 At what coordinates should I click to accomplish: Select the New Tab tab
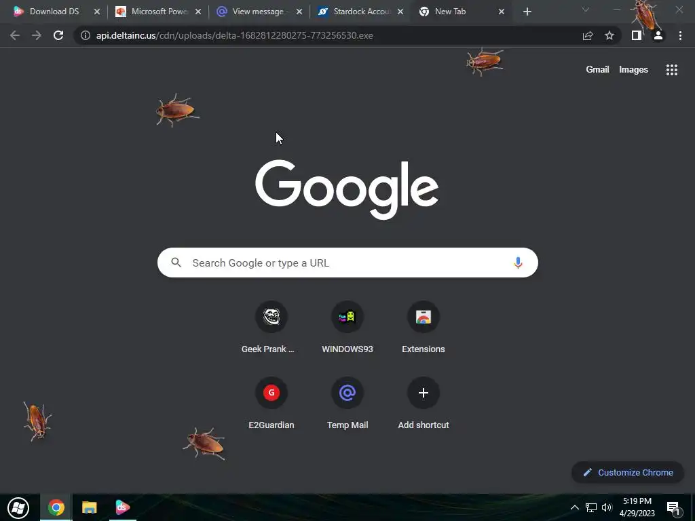pos(451,12)
